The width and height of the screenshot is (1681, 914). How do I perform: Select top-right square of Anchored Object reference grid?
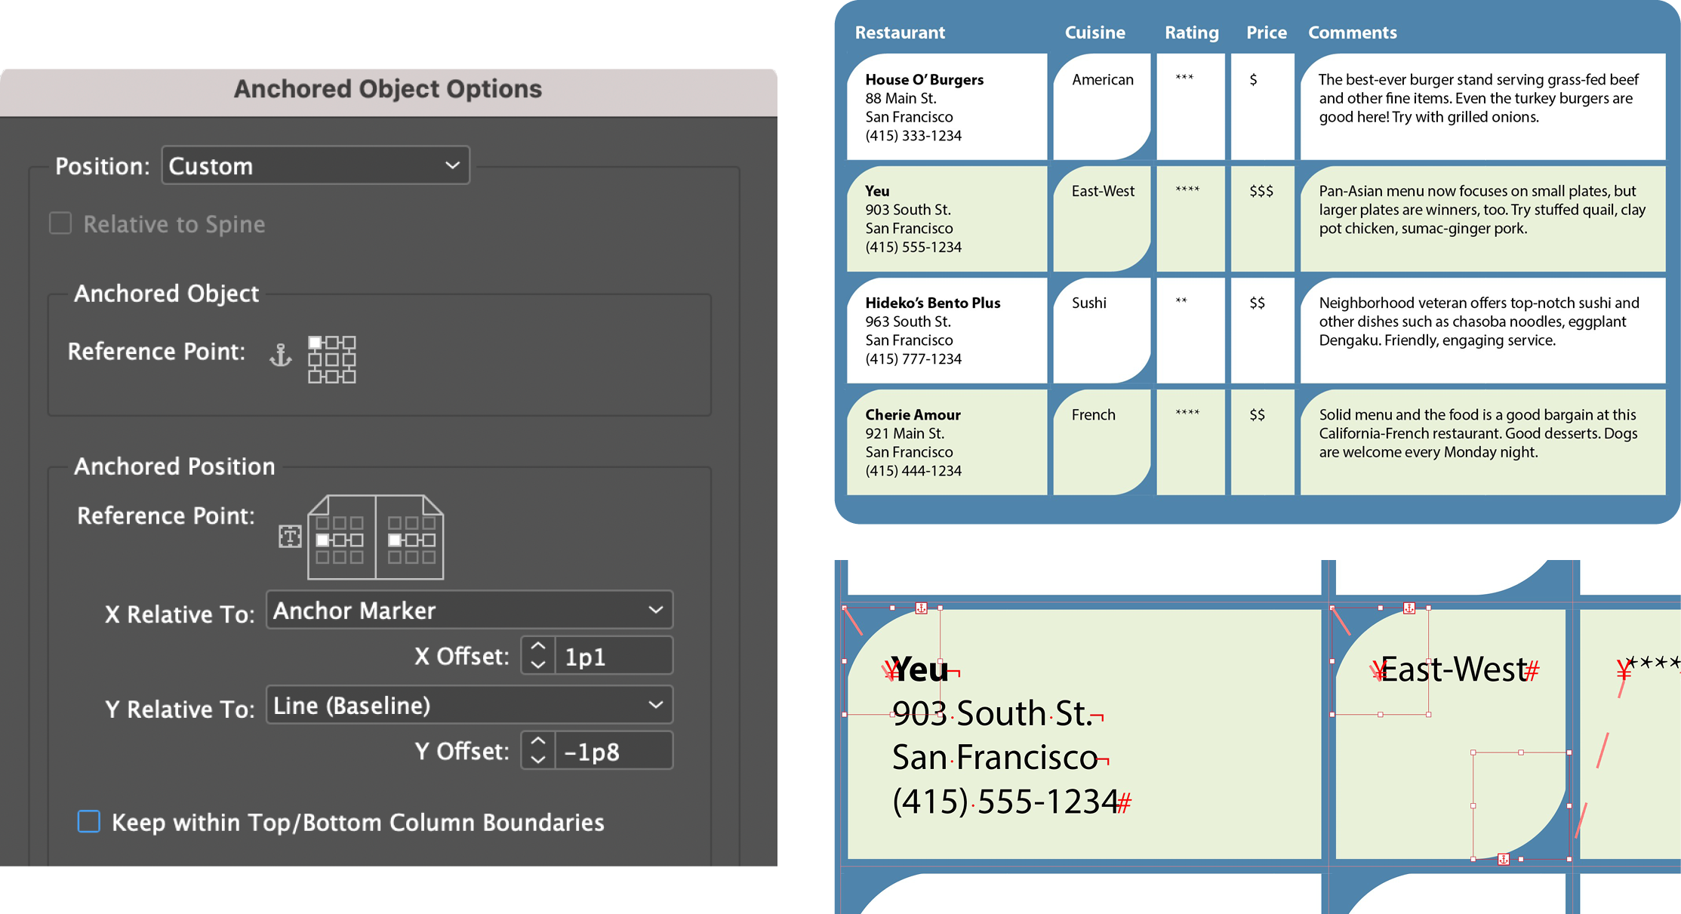[349, 343]
